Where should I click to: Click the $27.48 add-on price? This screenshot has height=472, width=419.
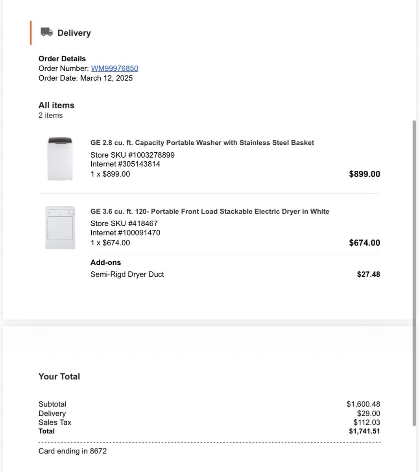pyautogui.click(x=368, y=275)
